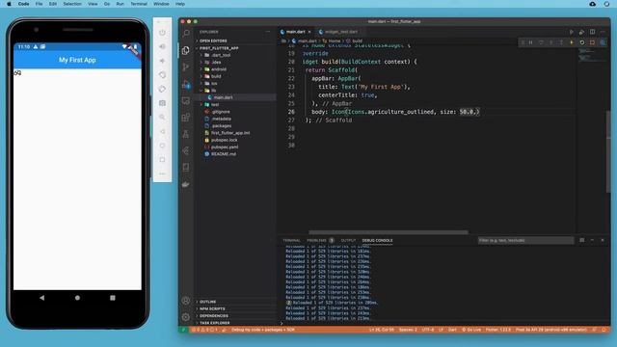Screen dimensions: 617x347
Task: Open .gitignore in the file tree
Action: pyautogui.click(x=221, y=112)
